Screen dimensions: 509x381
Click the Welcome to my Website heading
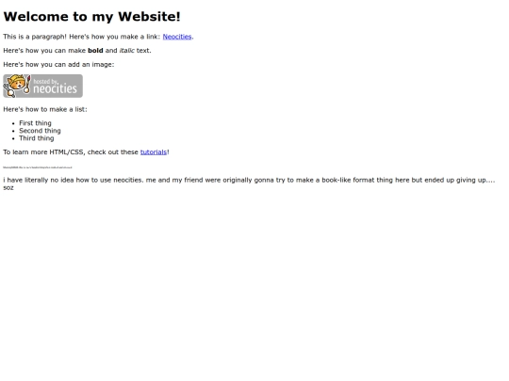[91, 17]
